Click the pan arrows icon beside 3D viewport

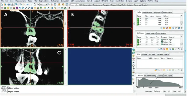(133, 68)
